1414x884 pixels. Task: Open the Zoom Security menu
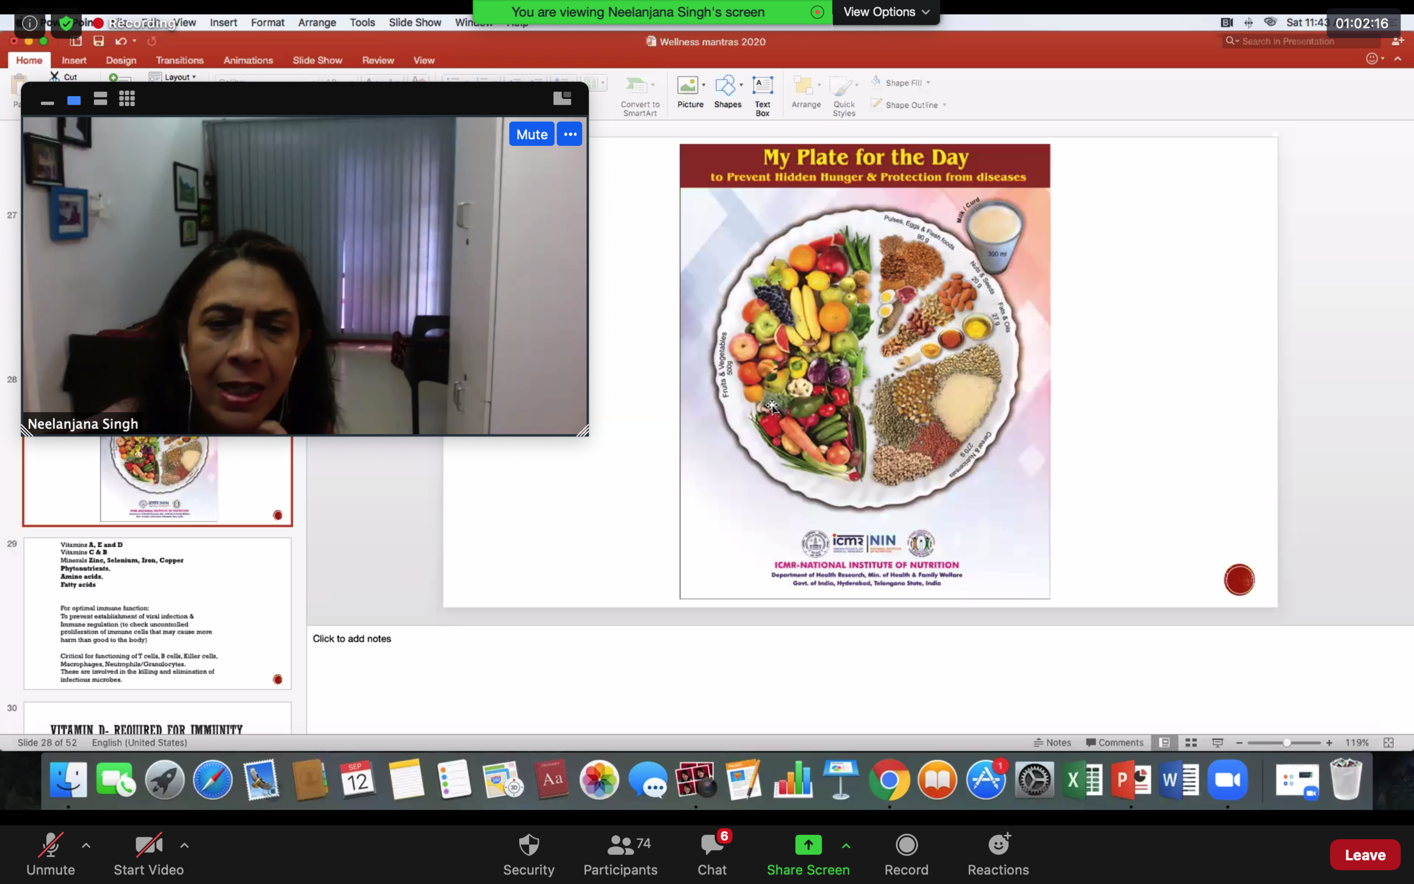[528, 853]
